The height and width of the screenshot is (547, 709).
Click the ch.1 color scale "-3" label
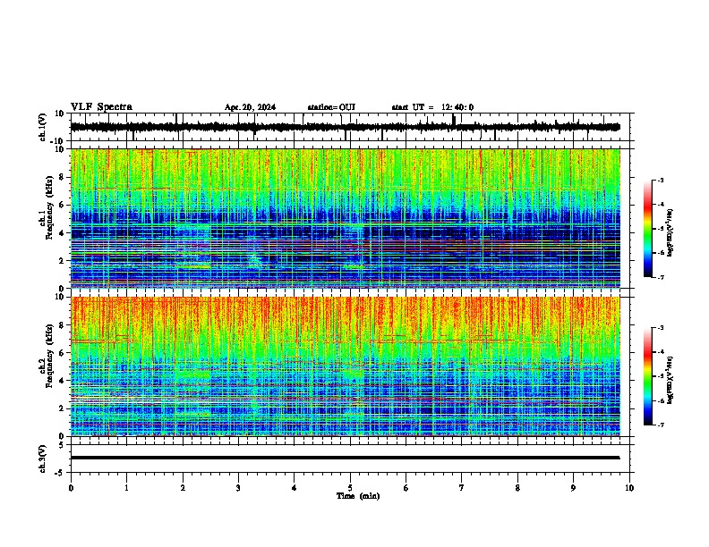pos(661,180)
